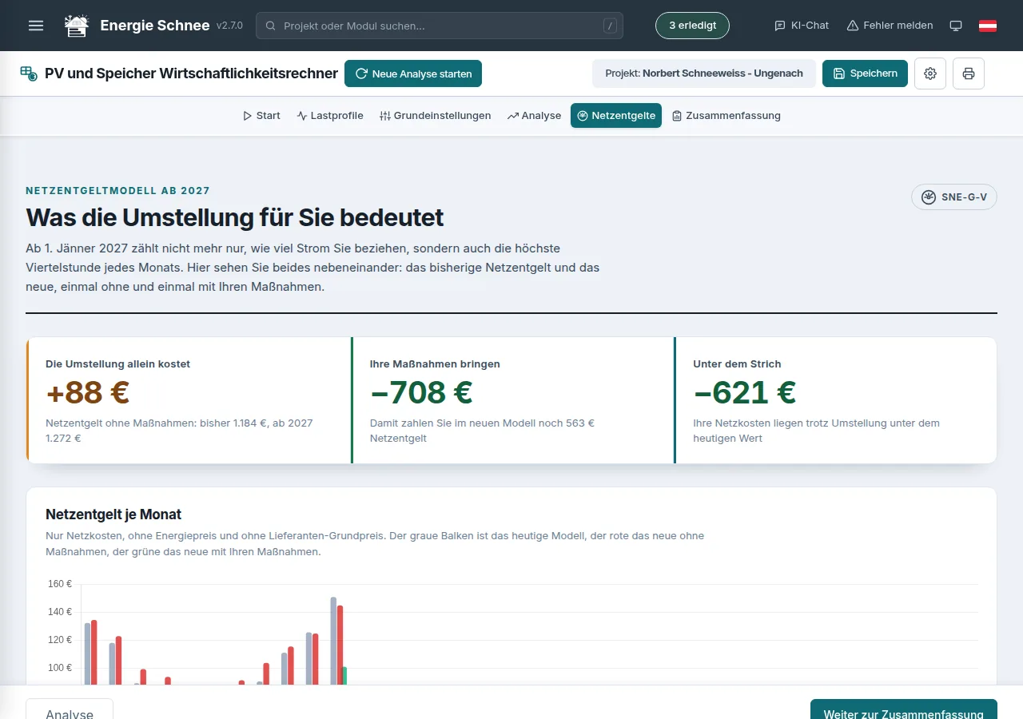Focus the Projekt oder Modul search field
This screenshot has width=1023, height=719.
click(440, 26)
